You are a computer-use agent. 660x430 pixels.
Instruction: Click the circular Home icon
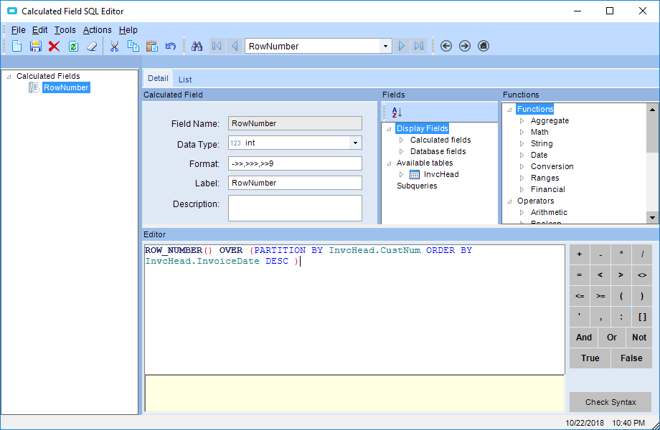[x=484, y=46]
